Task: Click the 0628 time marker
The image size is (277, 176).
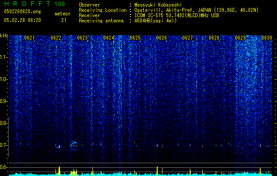Action: (x=214, y=38)
